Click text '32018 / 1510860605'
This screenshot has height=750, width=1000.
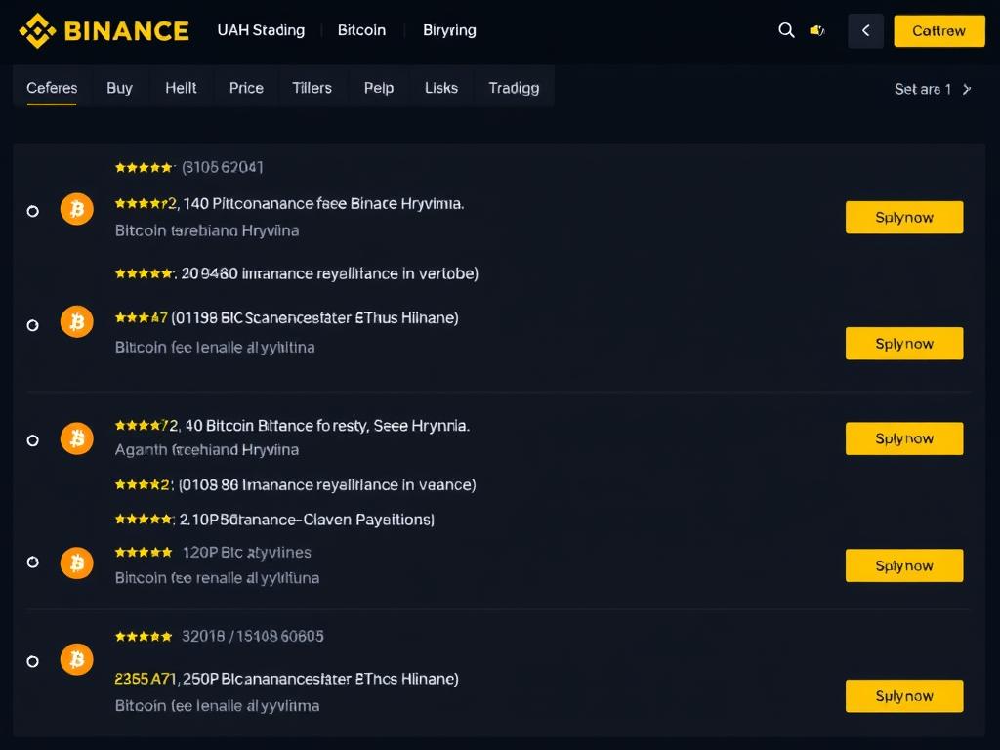click(253, 637)
